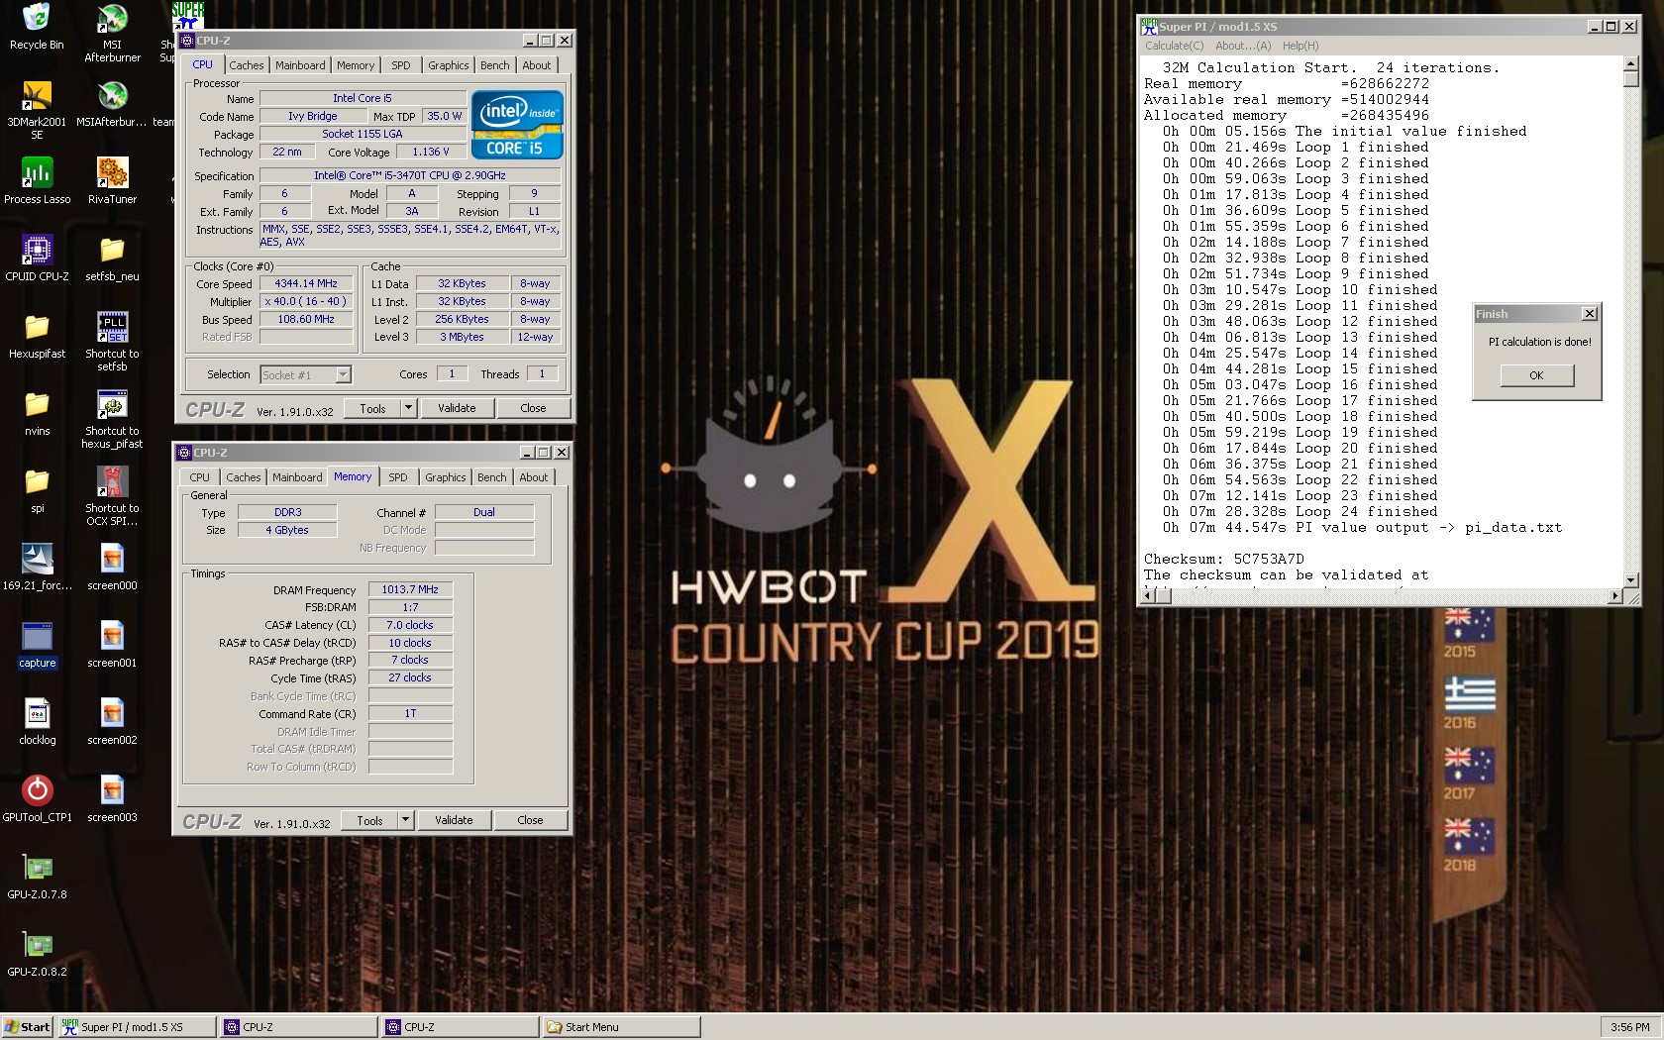Click Close button in upper CPU-Z
This screenshot has width=1664, height=1040.
pyautogui.click(x=533, y=408)
